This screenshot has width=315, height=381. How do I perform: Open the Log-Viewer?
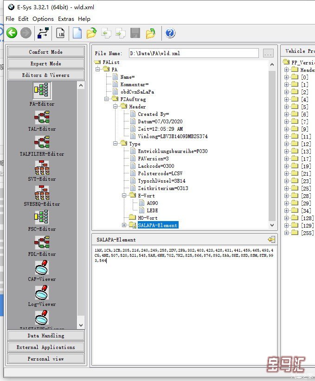(42, 296)
